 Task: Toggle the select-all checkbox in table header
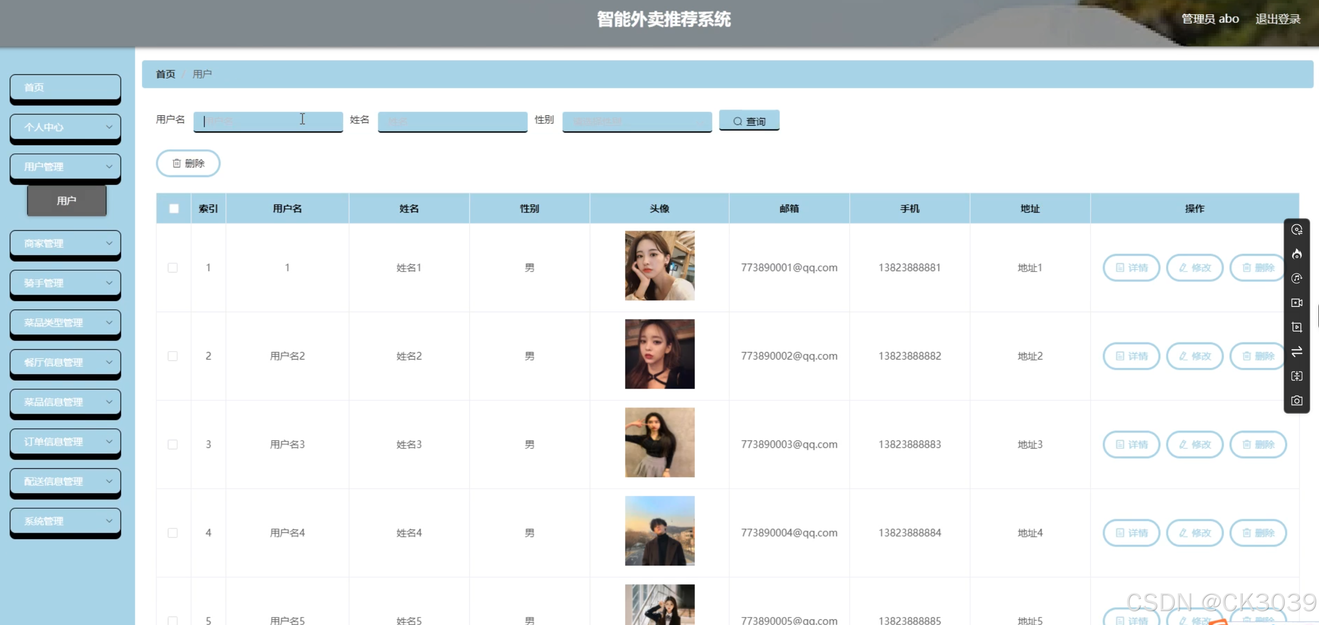point(173,208)
